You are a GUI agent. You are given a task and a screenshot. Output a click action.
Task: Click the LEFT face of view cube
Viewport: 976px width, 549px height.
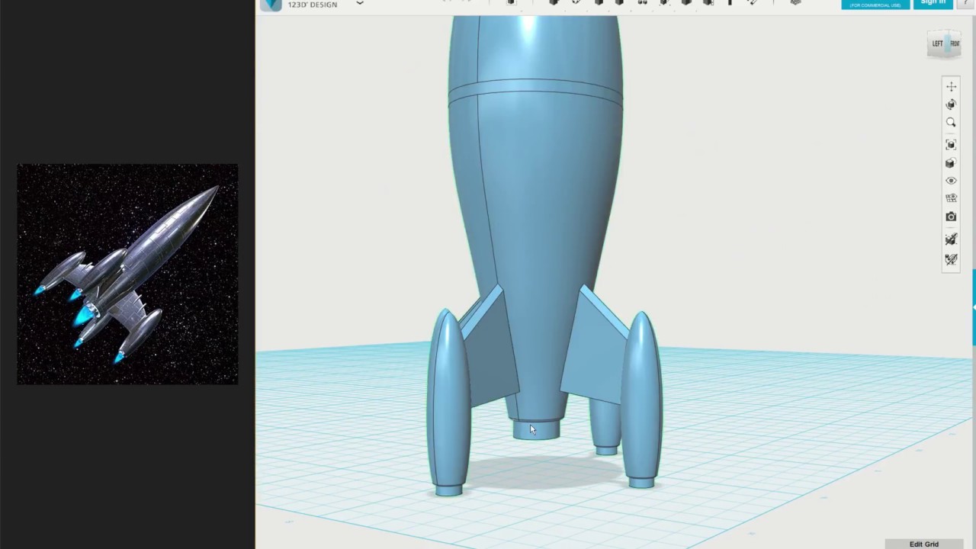(x=937, y=43)
